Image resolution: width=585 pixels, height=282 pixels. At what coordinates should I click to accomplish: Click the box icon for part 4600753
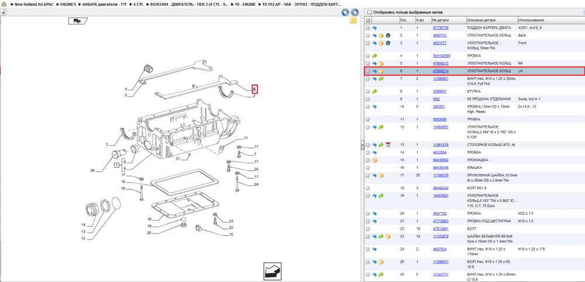coord(381,36)
